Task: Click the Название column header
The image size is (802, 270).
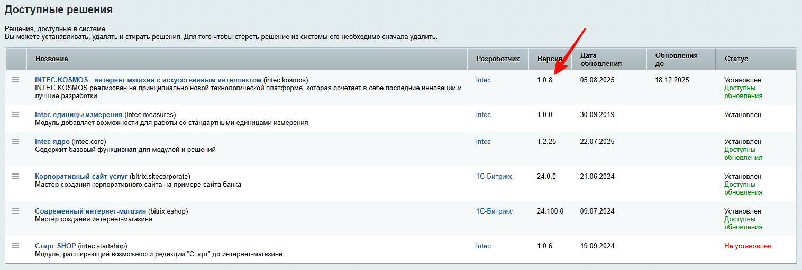Action: click(x=247, y=59)
